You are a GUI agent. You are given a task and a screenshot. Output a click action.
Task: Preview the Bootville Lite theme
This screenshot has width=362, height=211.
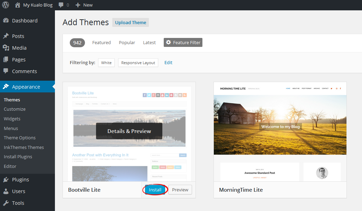click(x=180, y=190)
